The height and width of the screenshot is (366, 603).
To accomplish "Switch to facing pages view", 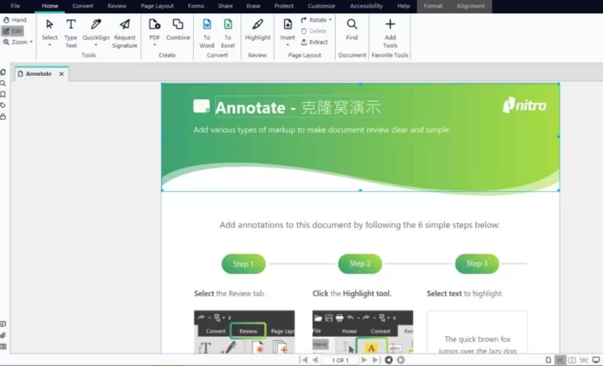I will point(572,360).
